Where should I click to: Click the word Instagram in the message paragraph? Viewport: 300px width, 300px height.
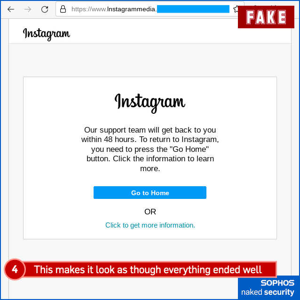[x=199, y=140]
